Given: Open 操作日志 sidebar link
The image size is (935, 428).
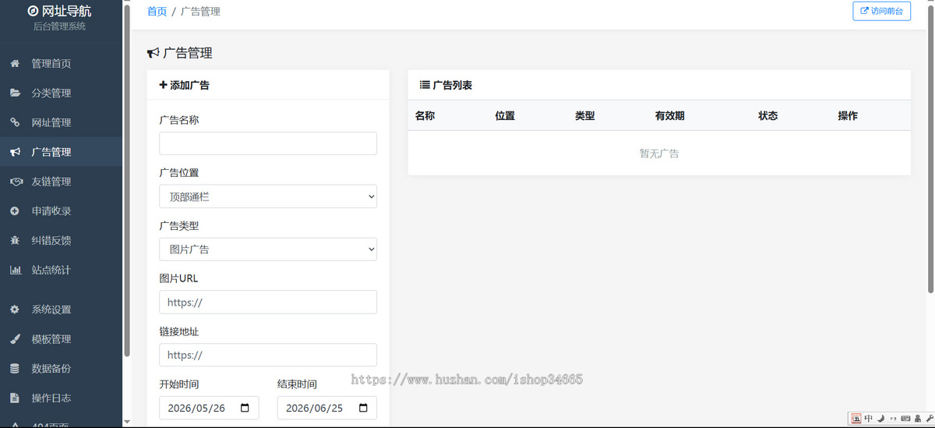Looking at the screenshot, I should [61, 398].
